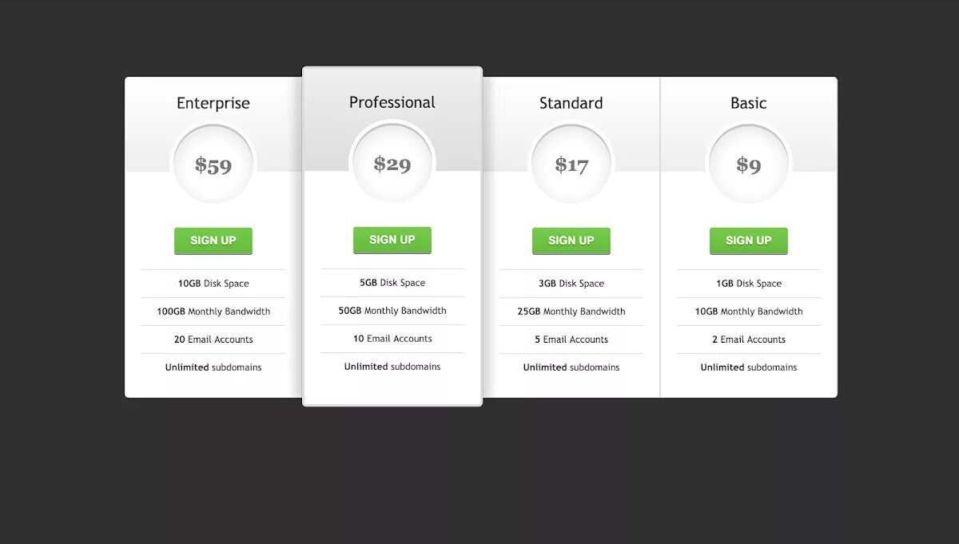This screenshot has width=959, height=544.
Task: Click 25GB Monthly Bandwidth feature
Action: pyautogui.click(x=571, y=312)
